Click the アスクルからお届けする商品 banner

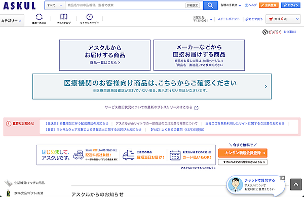coord(105,55)
